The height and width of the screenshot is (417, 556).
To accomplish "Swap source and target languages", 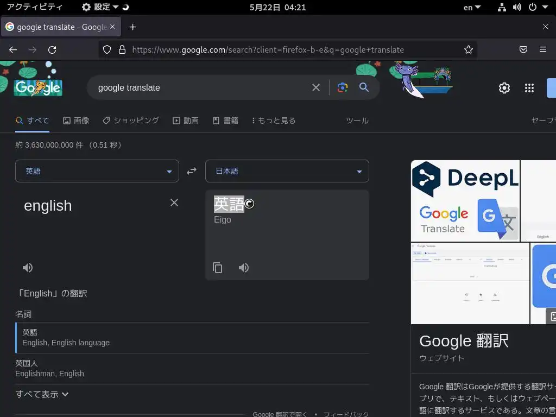I will tap(192, 171).
